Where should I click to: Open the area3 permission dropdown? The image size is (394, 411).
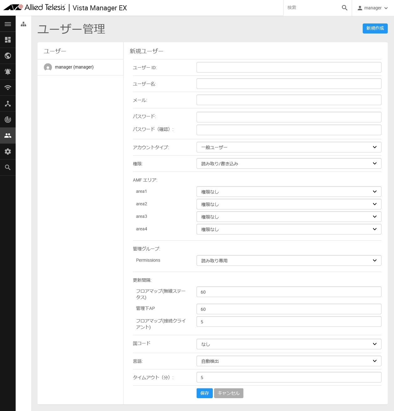pos(289,217)
